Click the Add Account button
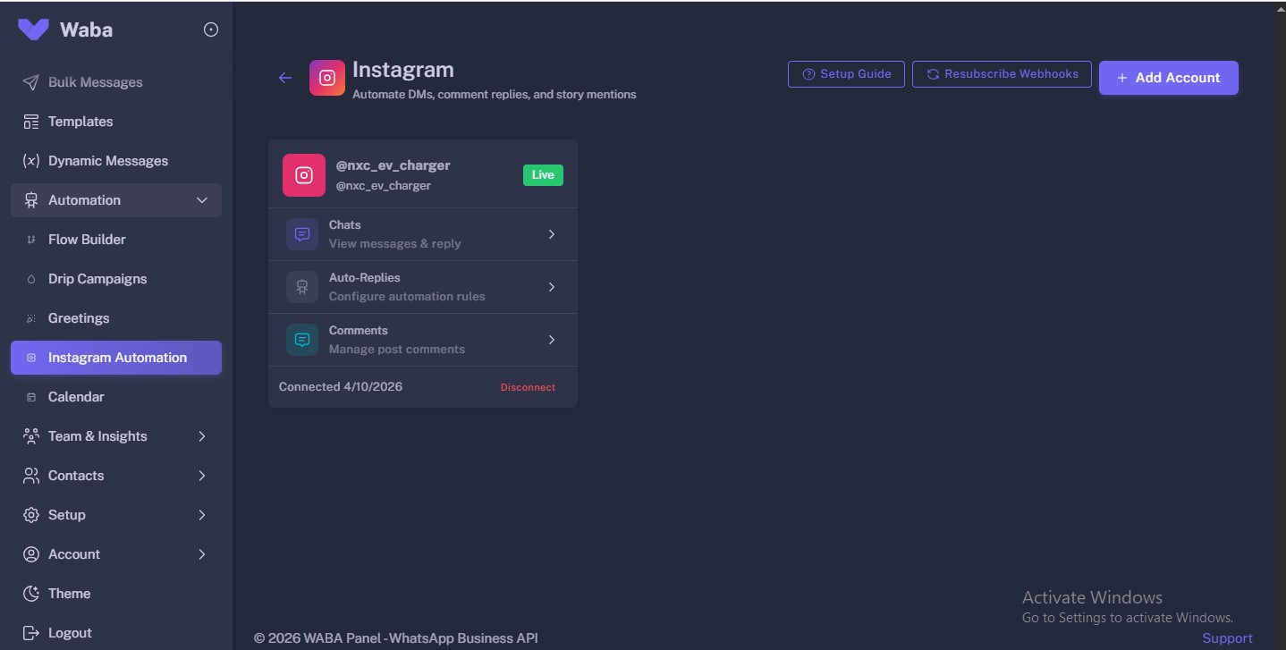 click(x=1168, y=77)
